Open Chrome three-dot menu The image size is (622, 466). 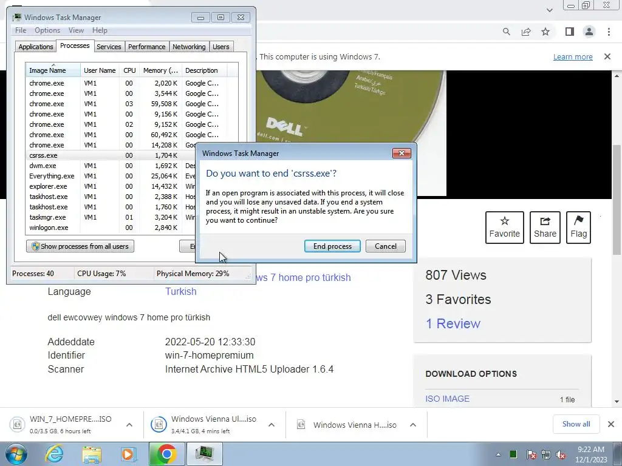click(x=609, y=32)
